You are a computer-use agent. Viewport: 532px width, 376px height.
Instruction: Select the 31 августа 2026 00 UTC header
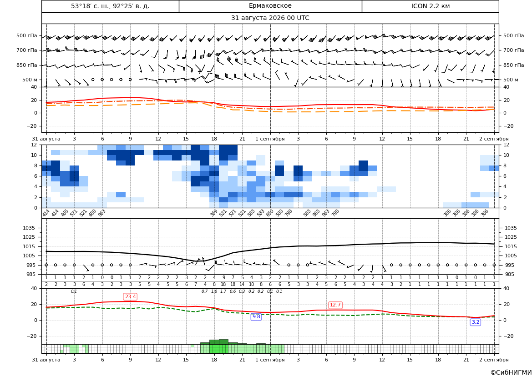pyautogui.click(x=270, y=18)
